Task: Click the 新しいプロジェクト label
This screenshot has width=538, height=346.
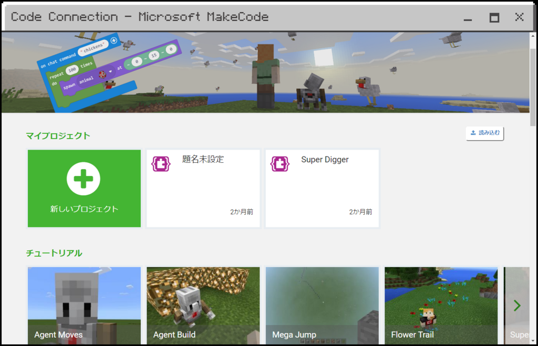Action: [84, 209]
